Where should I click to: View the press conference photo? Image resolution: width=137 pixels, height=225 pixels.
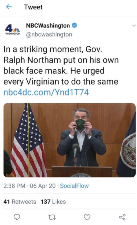pyautogui.click(x=69, y=140)
